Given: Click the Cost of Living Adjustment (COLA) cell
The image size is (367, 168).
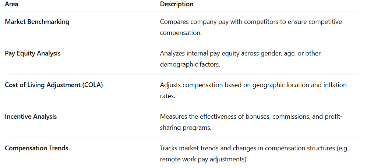Looking at the screenshot, I should pos(54,85).
